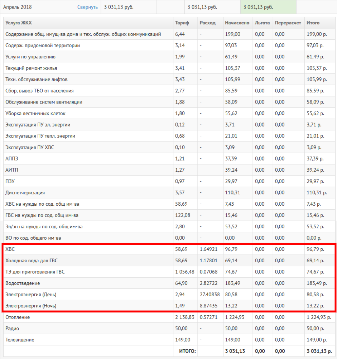Click ТЭ для приготовления ГВС label
The height and width of the screenshot is (359, 337).
(35, 272)
